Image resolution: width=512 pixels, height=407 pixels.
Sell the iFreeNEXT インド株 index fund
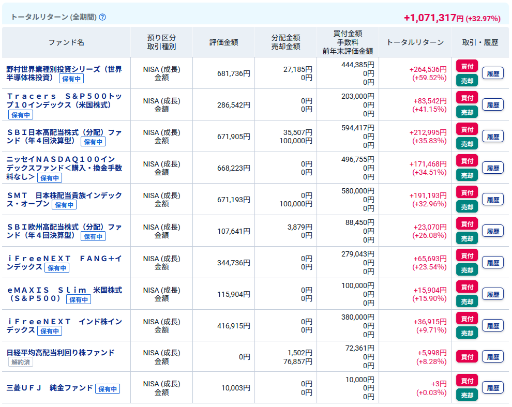pyautogui.click(x=467, y=334)
